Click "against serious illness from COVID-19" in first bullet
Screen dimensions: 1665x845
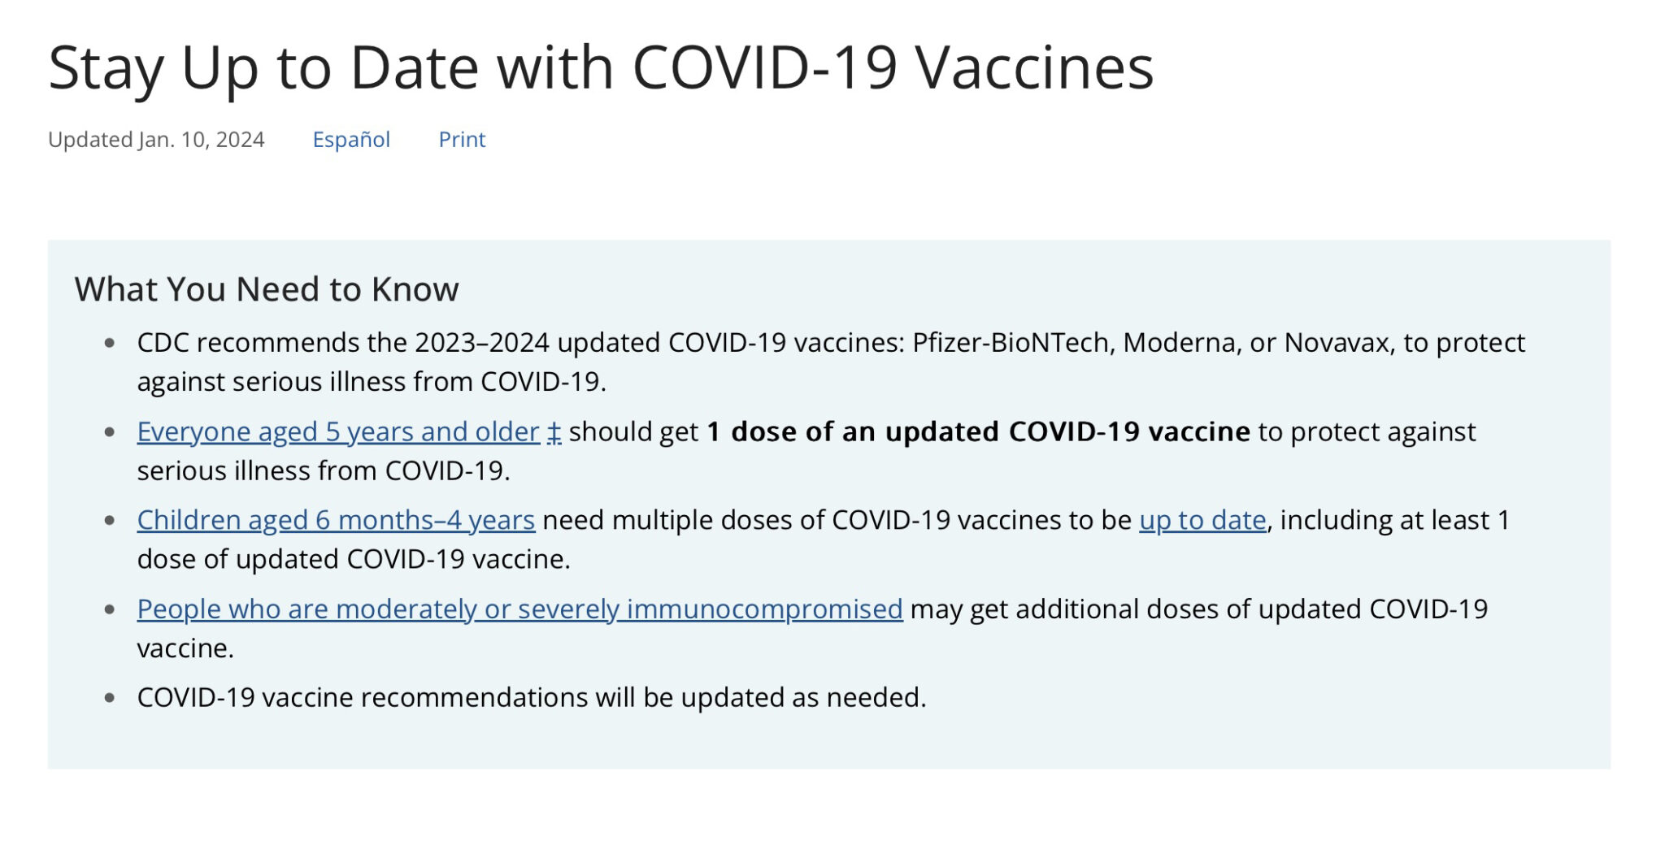coord(371,382)
